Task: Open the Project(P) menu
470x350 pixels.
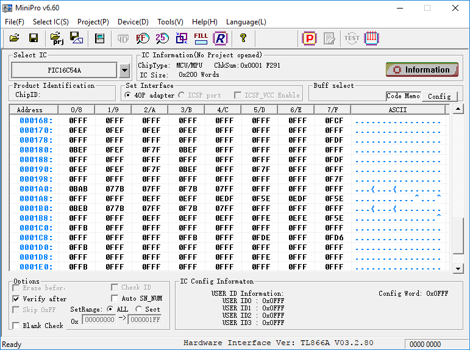Action: [93, 22]
